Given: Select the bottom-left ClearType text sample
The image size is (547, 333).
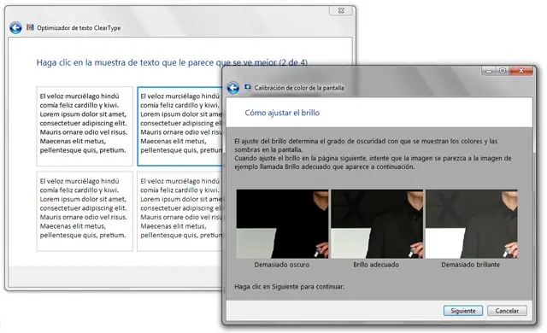Looking at the screenshot, I should 85,211.
